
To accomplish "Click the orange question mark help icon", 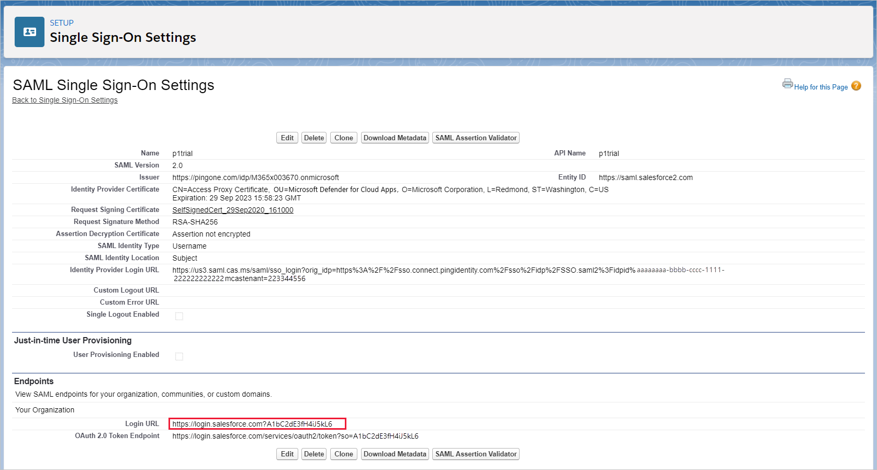I will 856,86.
